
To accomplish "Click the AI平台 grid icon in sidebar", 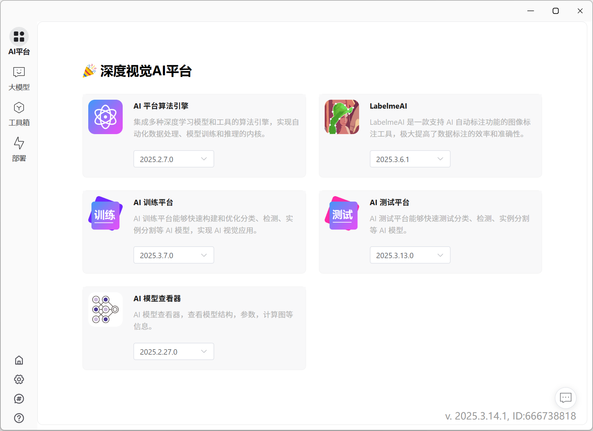I will point(19,37).
